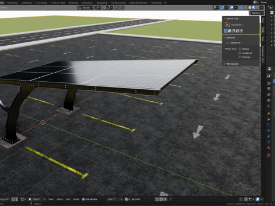Switch to Material Preview shading
The image size is (275, 206).
point(254,7)
